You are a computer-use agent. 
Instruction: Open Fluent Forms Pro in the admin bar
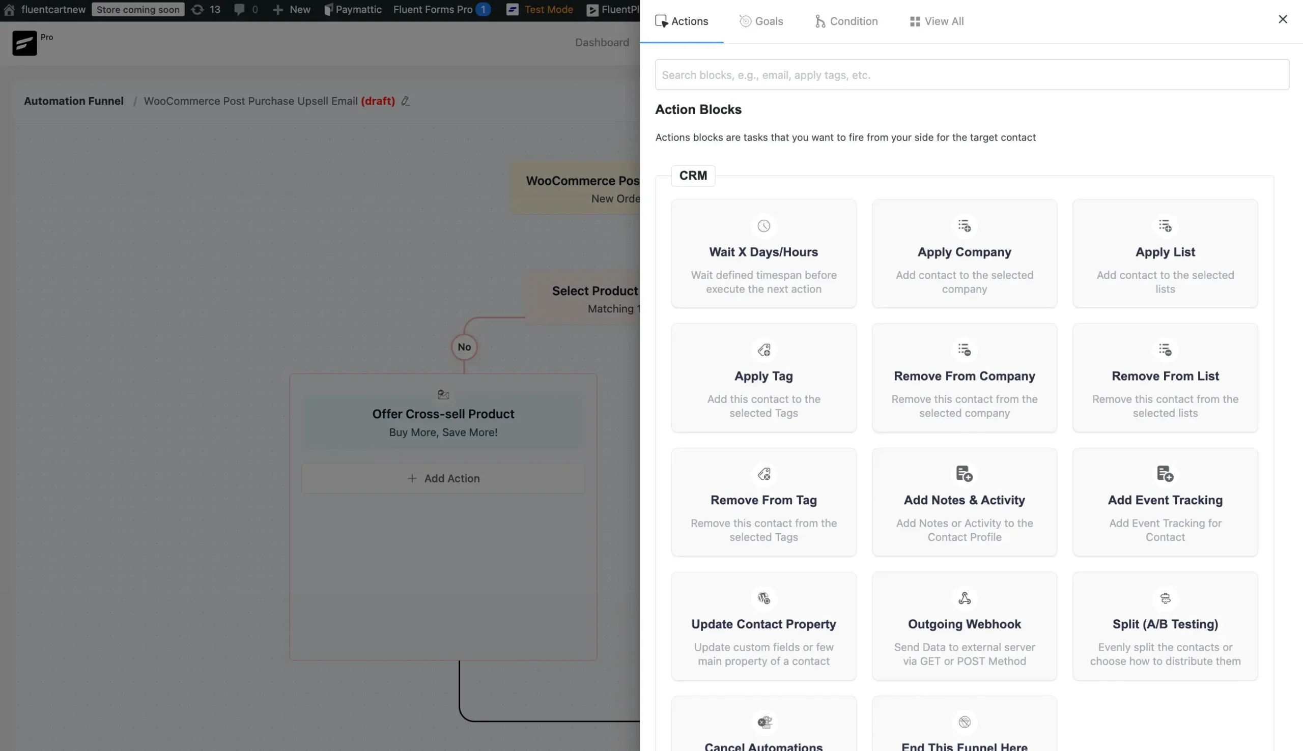(x=442, y=9)
